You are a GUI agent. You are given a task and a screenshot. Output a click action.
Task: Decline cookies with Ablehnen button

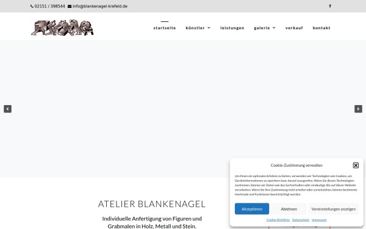tap(289, 209)
